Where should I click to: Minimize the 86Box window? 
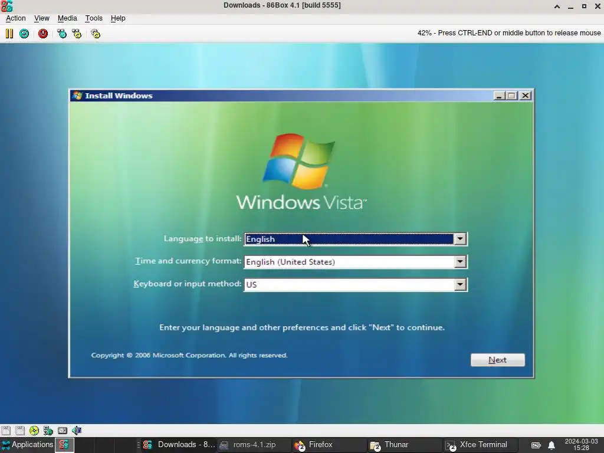click(x=570, y=6)
